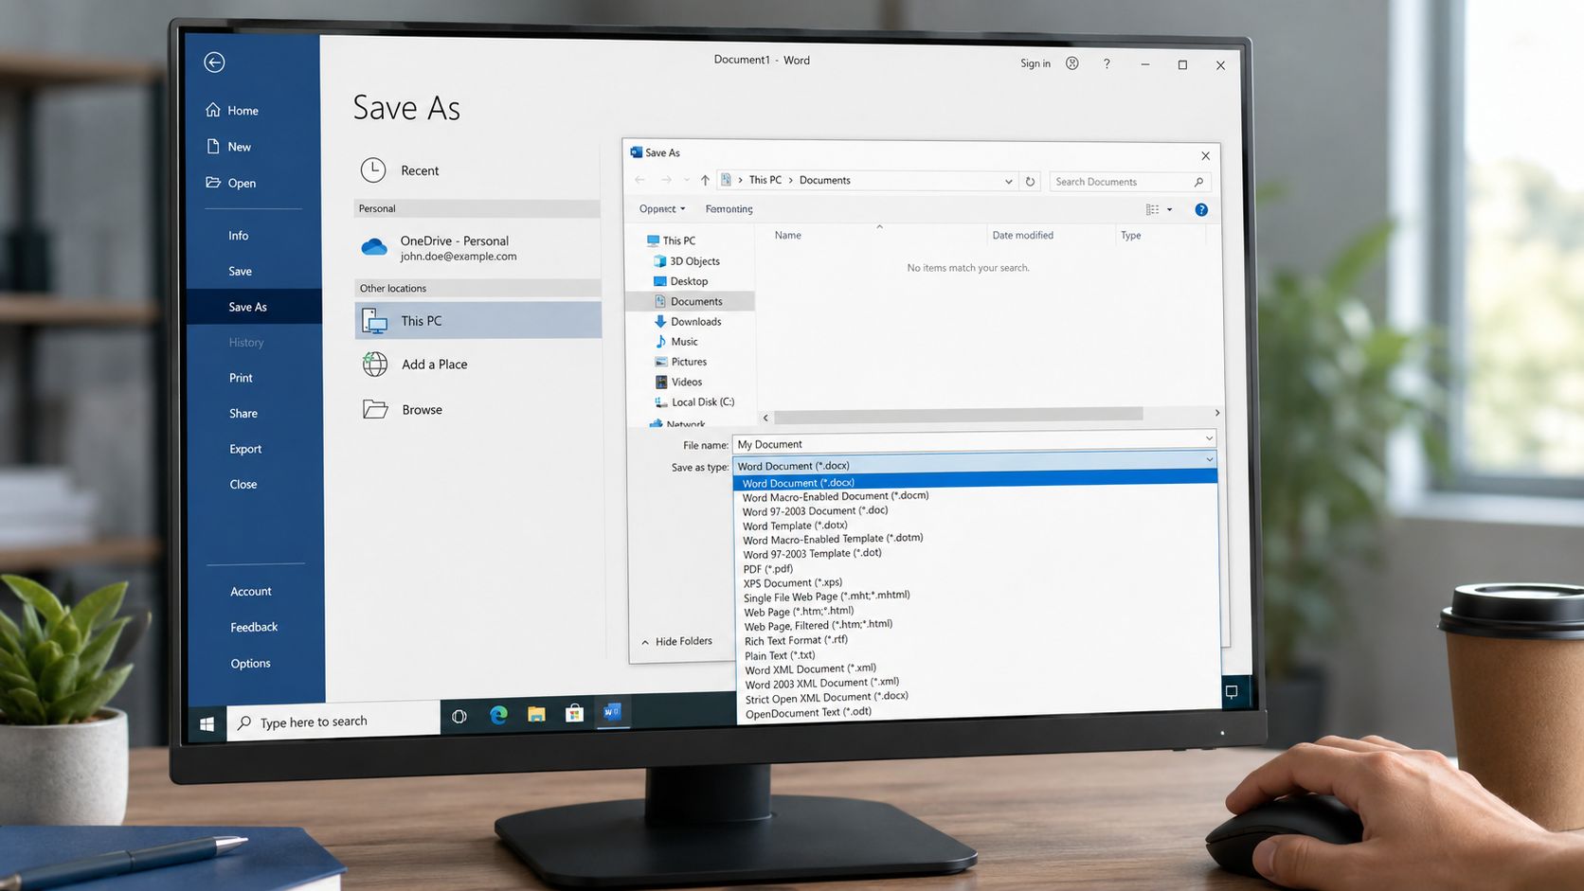Select Music in navigation tree
Viewport: 1584px width, 891px height.
coord(676,342)
